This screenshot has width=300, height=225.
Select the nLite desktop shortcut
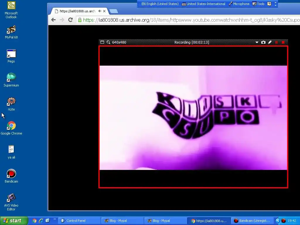pos(11,104)
